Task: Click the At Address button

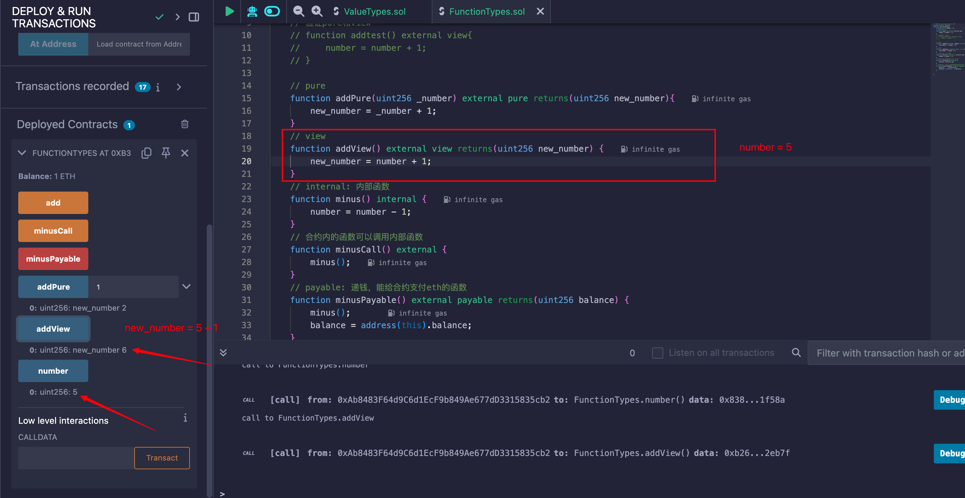Action: click(x=53, y=44)
